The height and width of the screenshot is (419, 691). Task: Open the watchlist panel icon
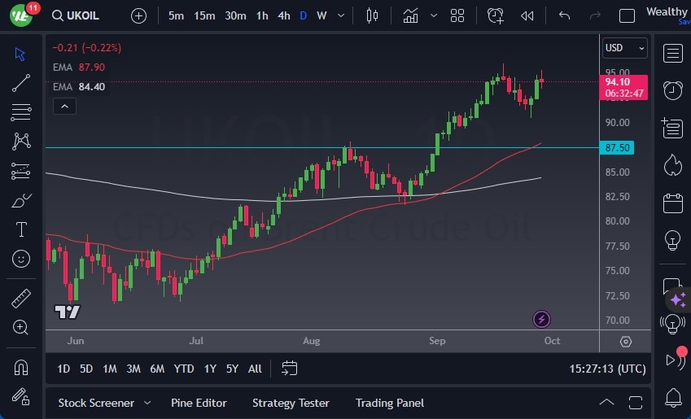click(672, 54)
